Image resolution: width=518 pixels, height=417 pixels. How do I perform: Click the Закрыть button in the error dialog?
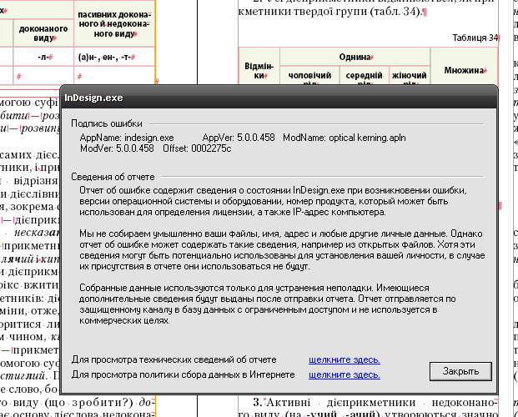460,371
